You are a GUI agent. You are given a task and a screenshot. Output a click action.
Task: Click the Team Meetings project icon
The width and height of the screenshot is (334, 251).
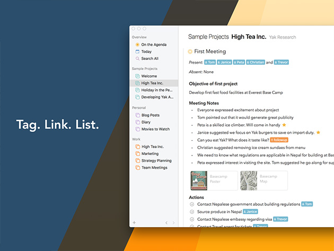point(138,168)
